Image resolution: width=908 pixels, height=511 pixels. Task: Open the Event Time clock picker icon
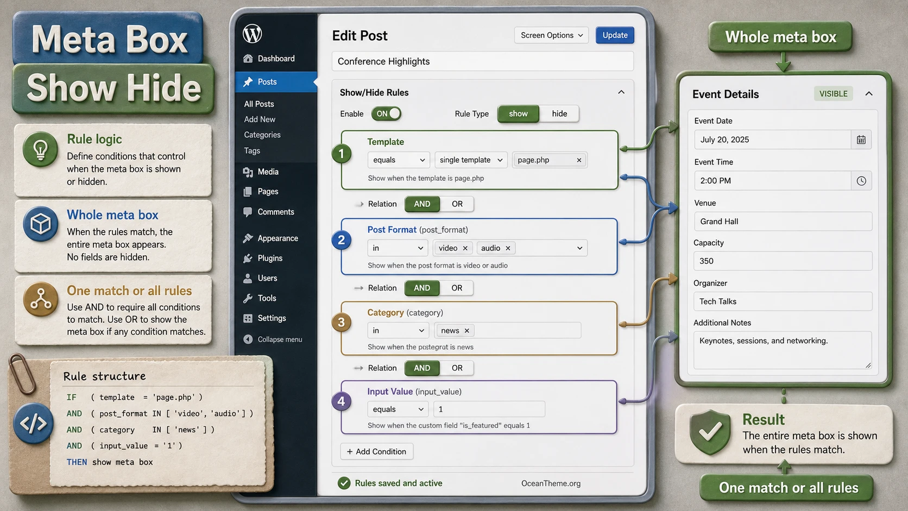(861, 181)
